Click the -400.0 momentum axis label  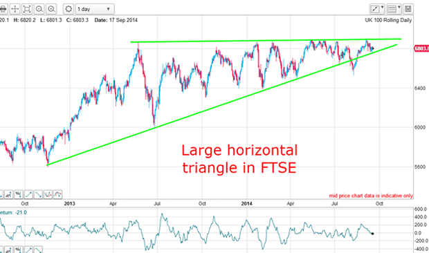pyautogui.click(x=421, y=249)
